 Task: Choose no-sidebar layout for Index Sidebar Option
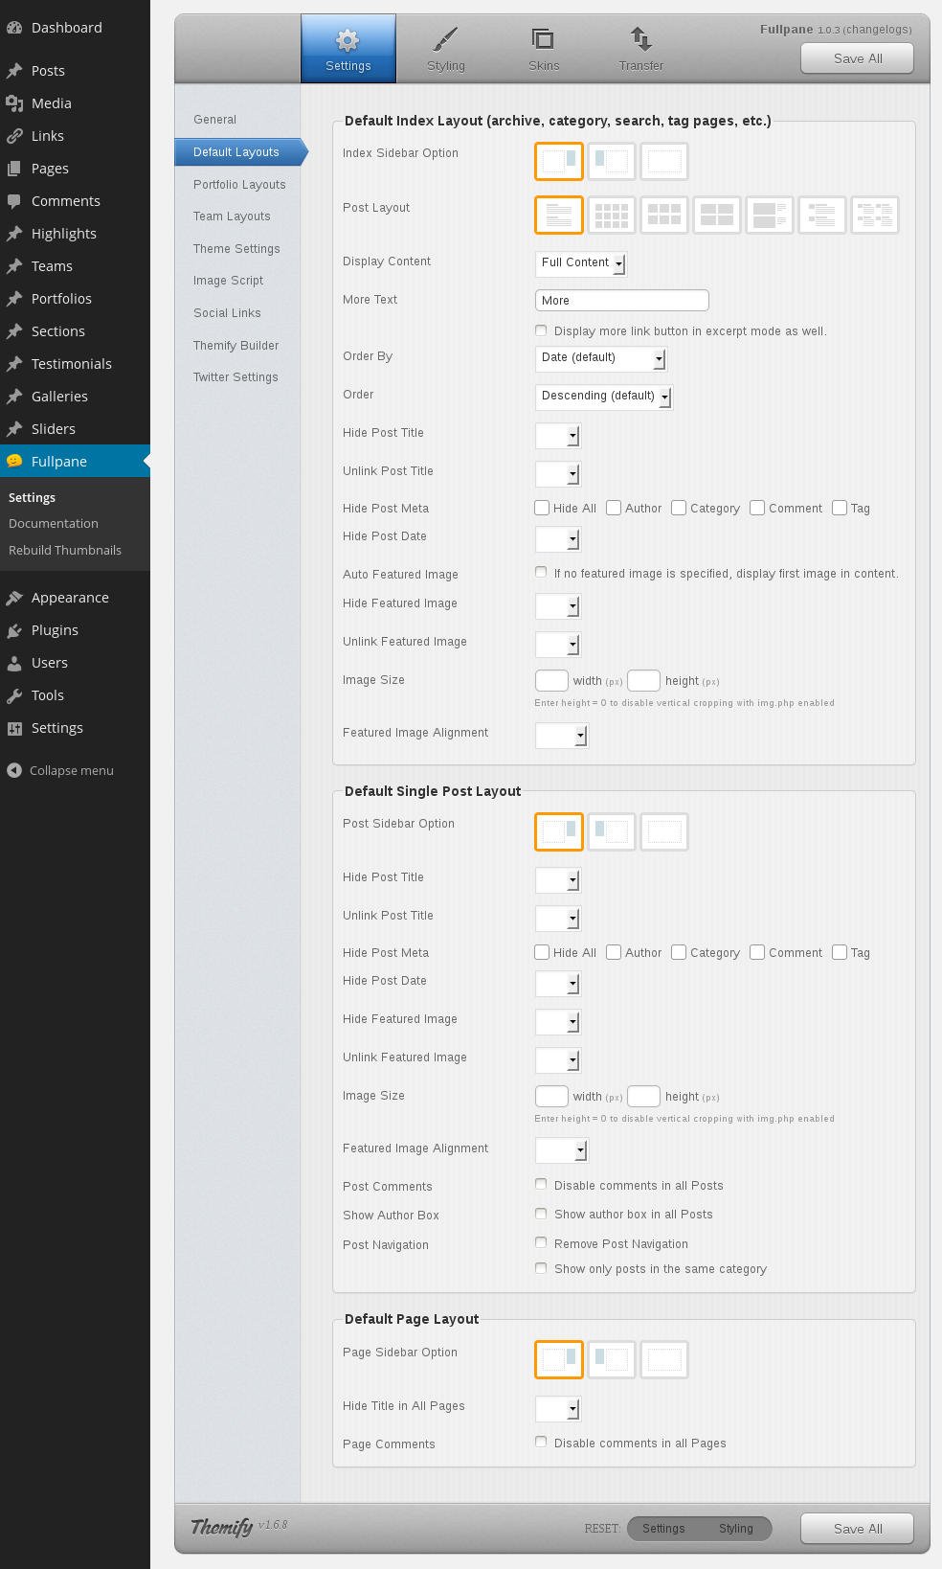tap(663, 161)
